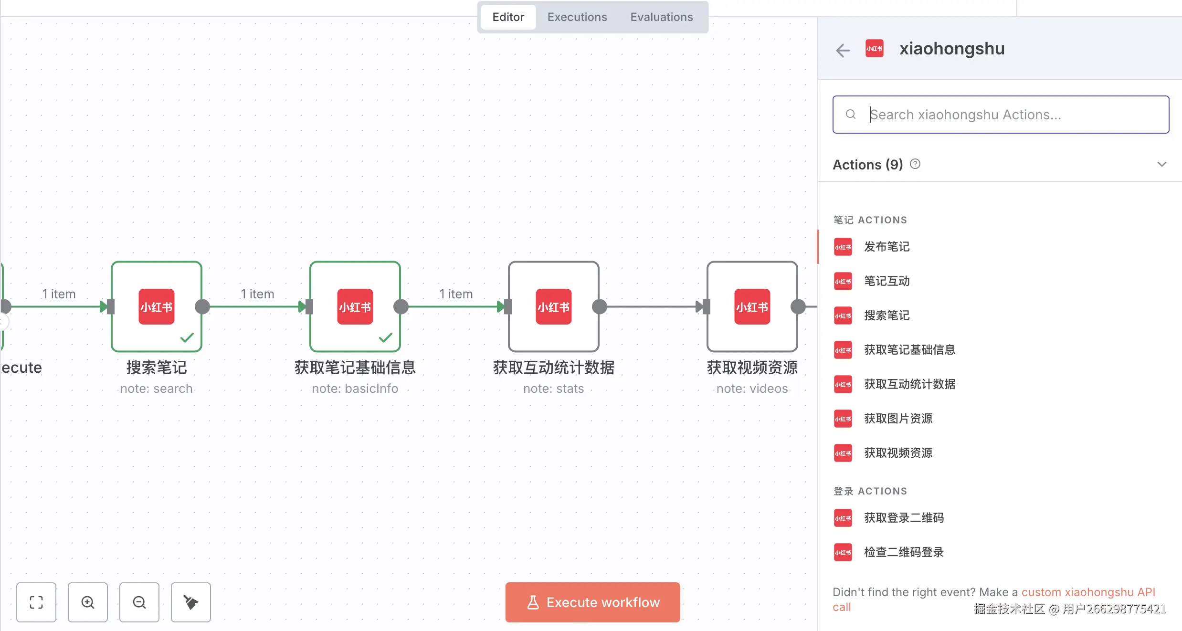This screenshot has width=1182, height=631.
Task: Open the Actions help question-mark icon
Action: click(915, 164)
